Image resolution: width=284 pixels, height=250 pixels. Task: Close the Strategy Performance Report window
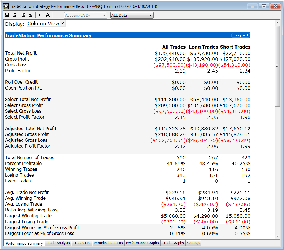(x=275, y=6)
